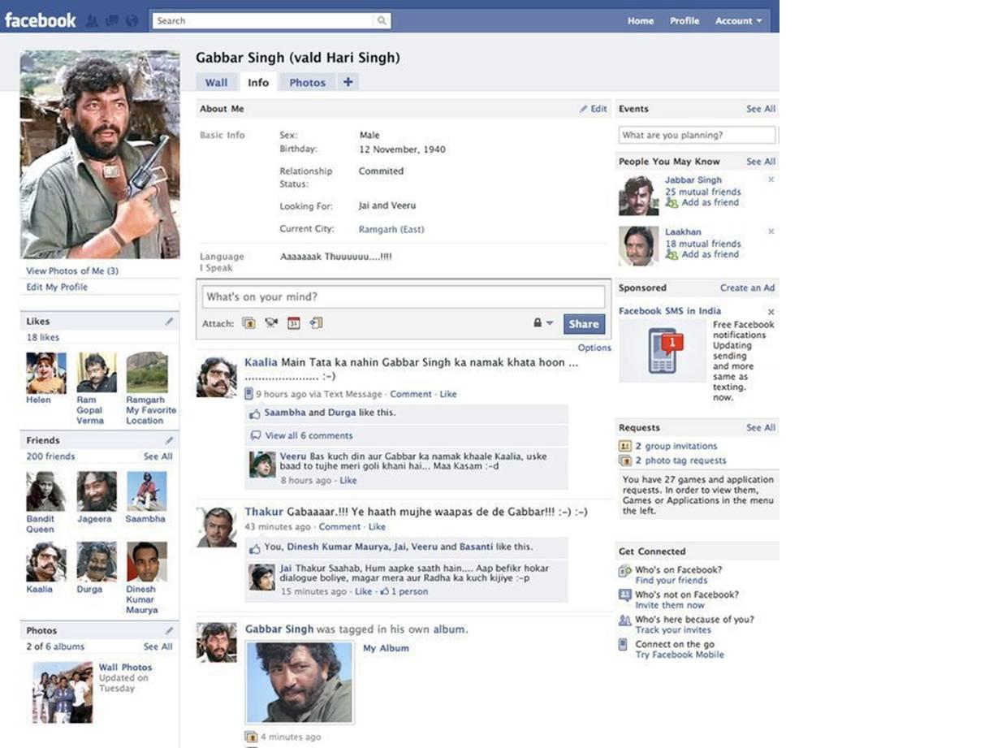The width and height of the screenshot is (989, 748).
Task: Click the Facebook logo
Action: pyautogui.click(x=40, y=20)
